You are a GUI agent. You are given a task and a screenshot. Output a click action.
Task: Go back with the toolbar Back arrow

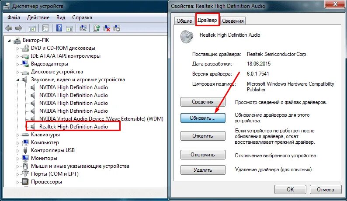[9, 28]
